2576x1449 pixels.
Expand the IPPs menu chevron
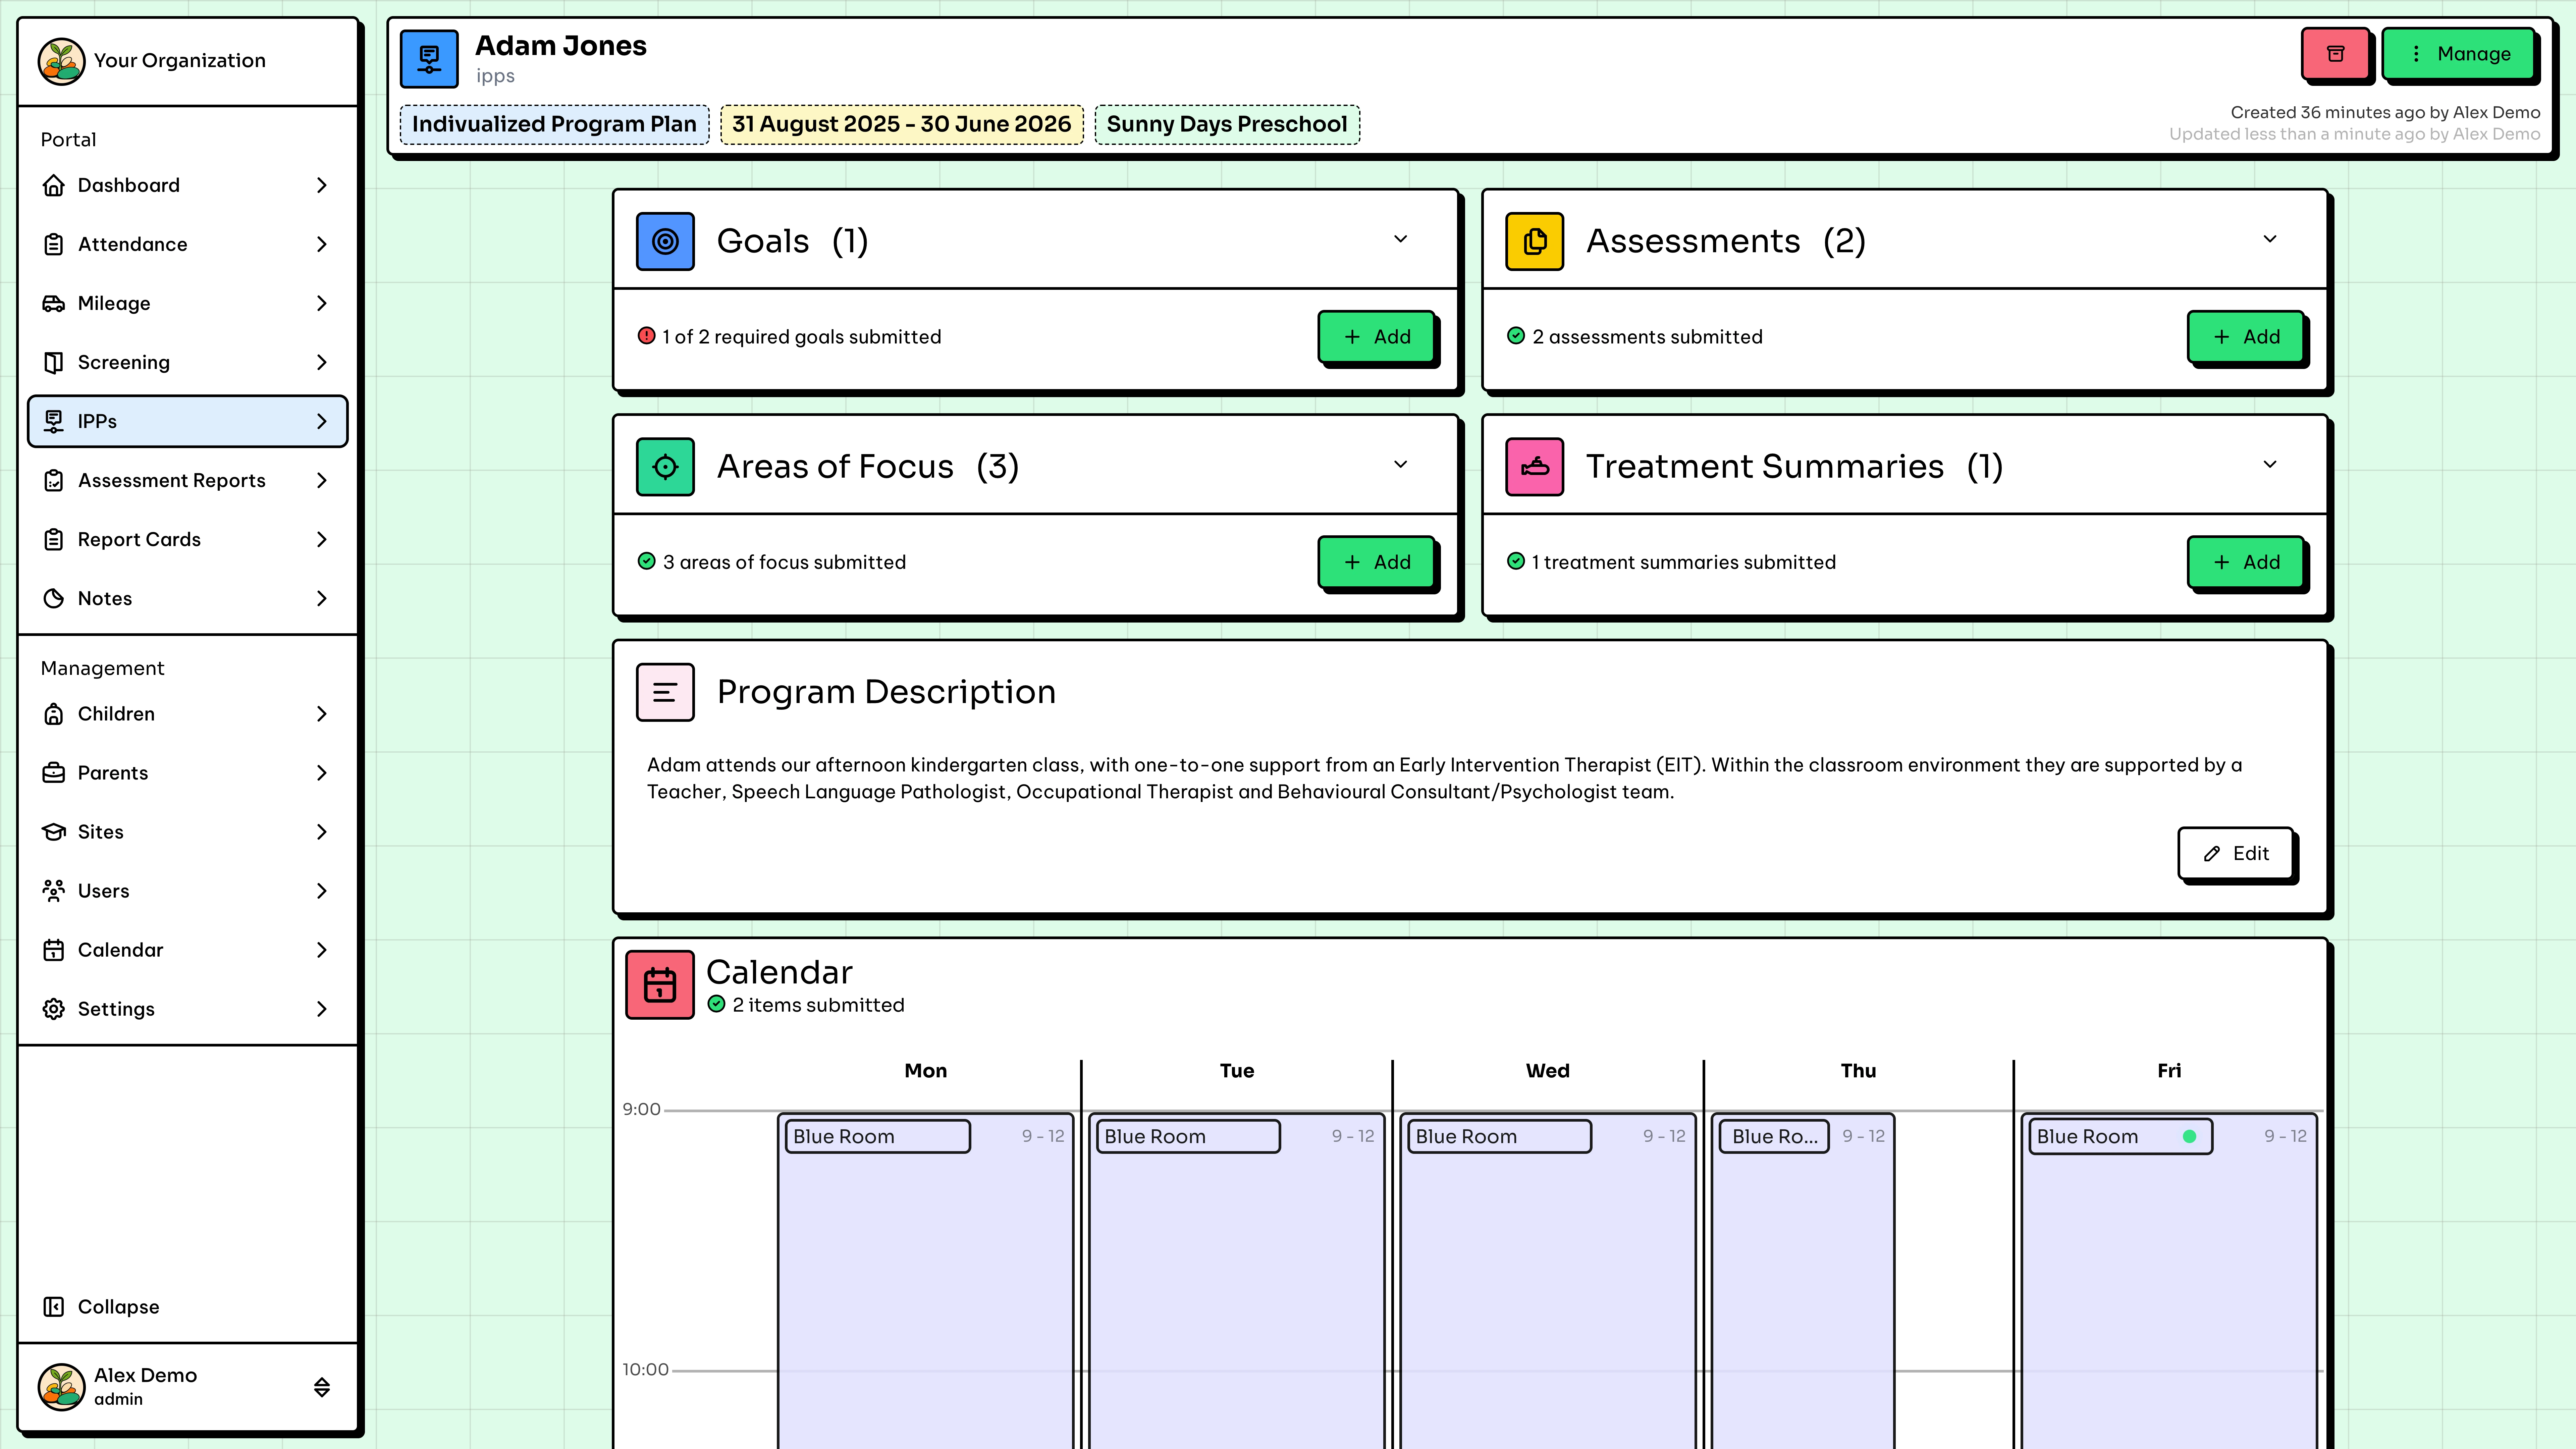tap(322, 421)
